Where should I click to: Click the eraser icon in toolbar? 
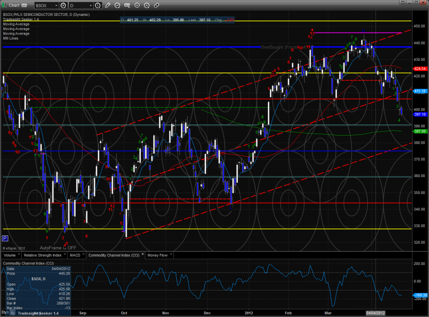pyautogui.click(x=156, y=5)
